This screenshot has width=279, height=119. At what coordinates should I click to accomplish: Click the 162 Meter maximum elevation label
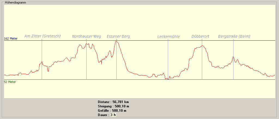(x=11, y=38)
